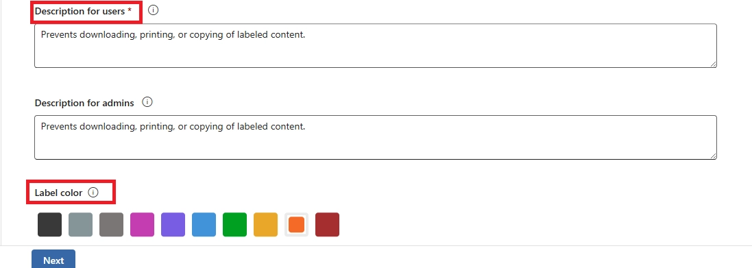The image size is (752, 268).
Task: Click info icon beside Description for admins
Action: pos(147,102)
